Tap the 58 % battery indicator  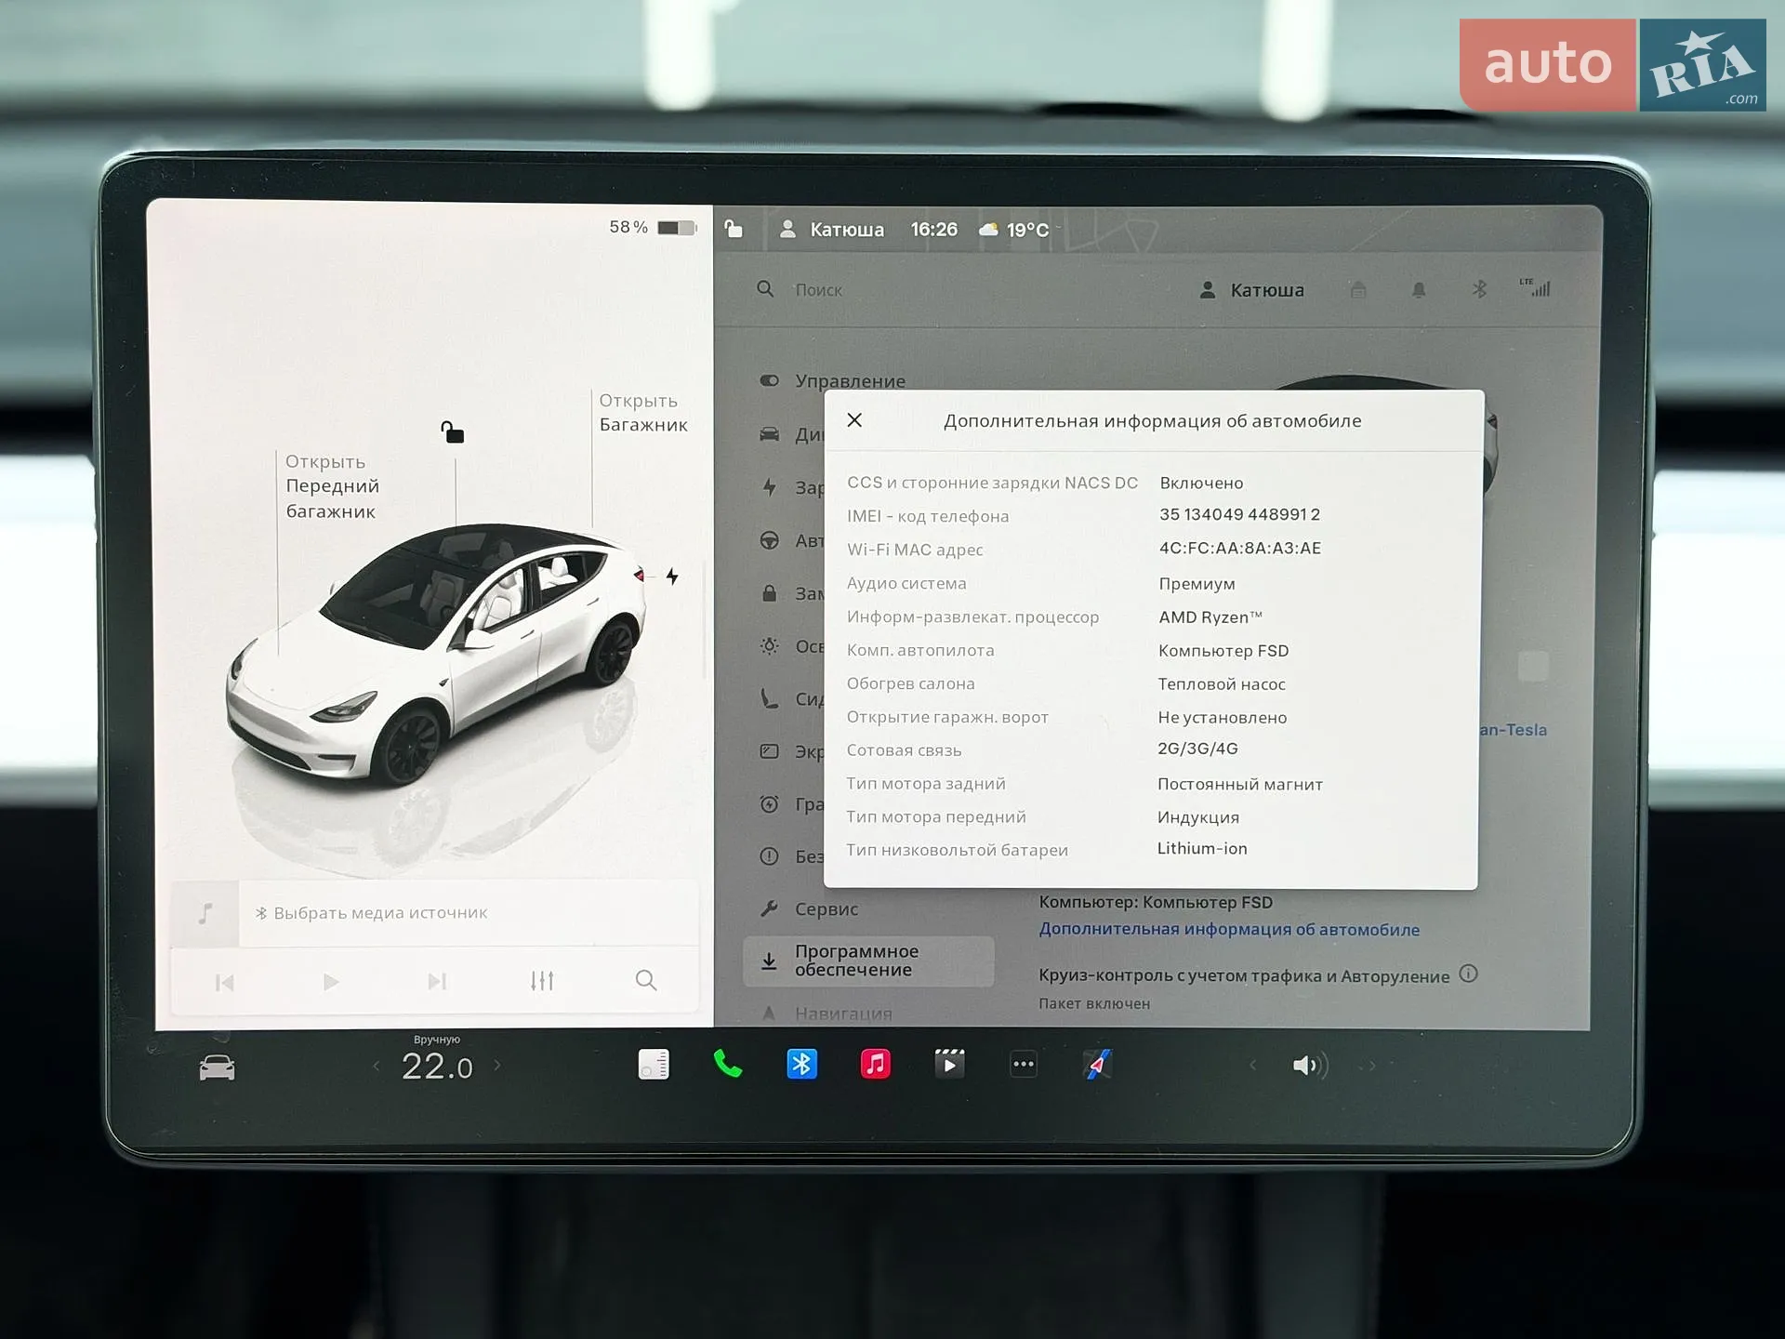tap(652, 227)
